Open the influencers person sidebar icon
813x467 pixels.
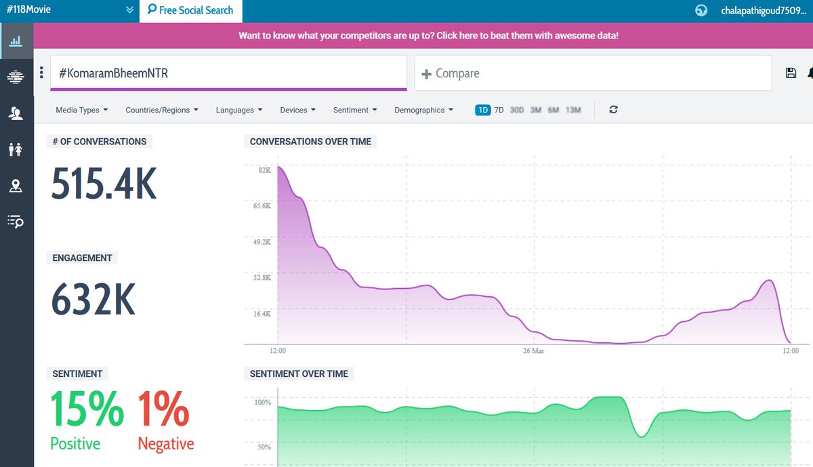16,113
